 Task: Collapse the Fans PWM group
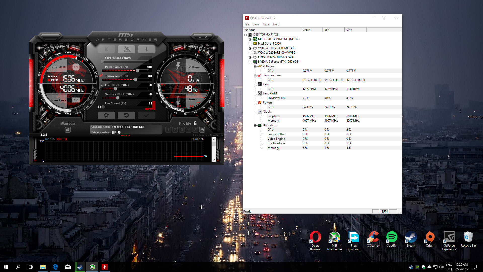[x=255, y=94]
